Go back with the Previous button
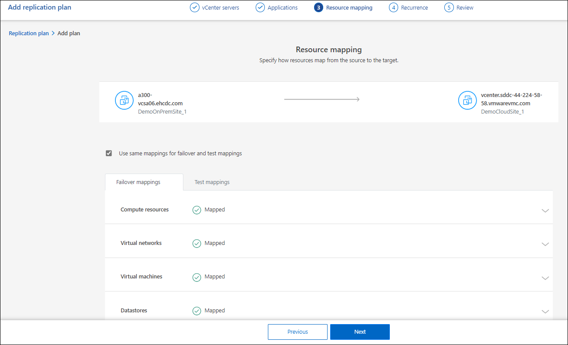The height and width of the screenshot is (345, 568). (x=298, y=332)
